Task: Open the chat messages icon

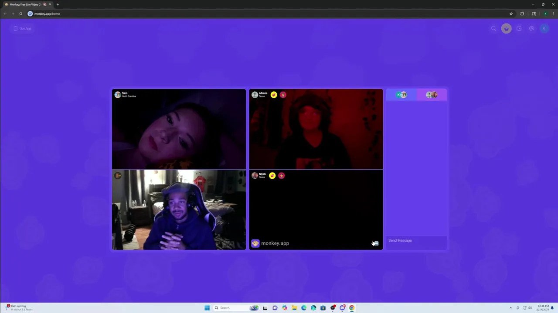Action: (531, 29)
